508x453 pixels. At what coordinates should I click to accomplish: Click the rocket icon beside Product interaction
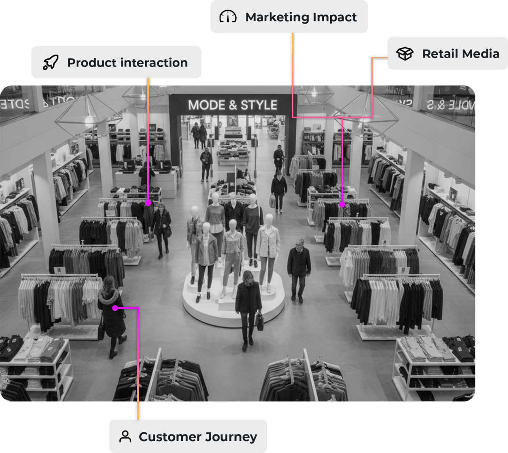click(x=51, y=63)
